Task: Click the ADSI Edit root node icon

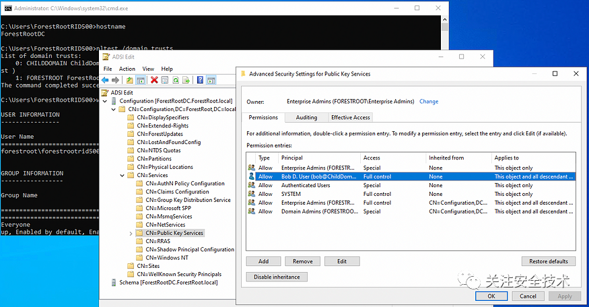Action: [105, 92]
